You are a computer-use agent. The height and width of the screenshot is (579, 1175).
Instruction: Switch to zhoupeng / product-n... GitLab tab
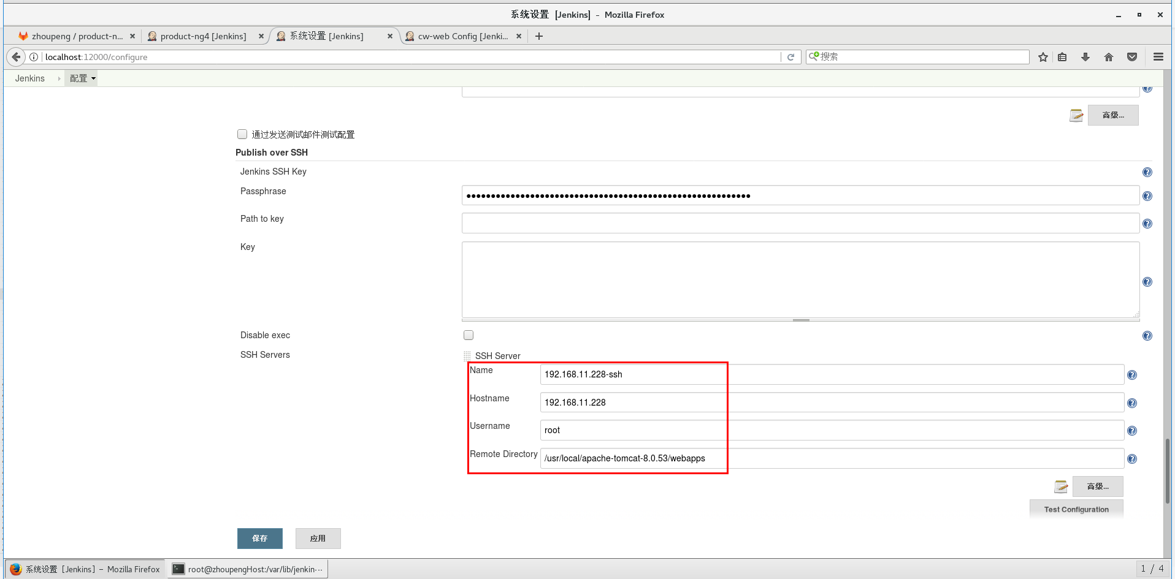76,36
